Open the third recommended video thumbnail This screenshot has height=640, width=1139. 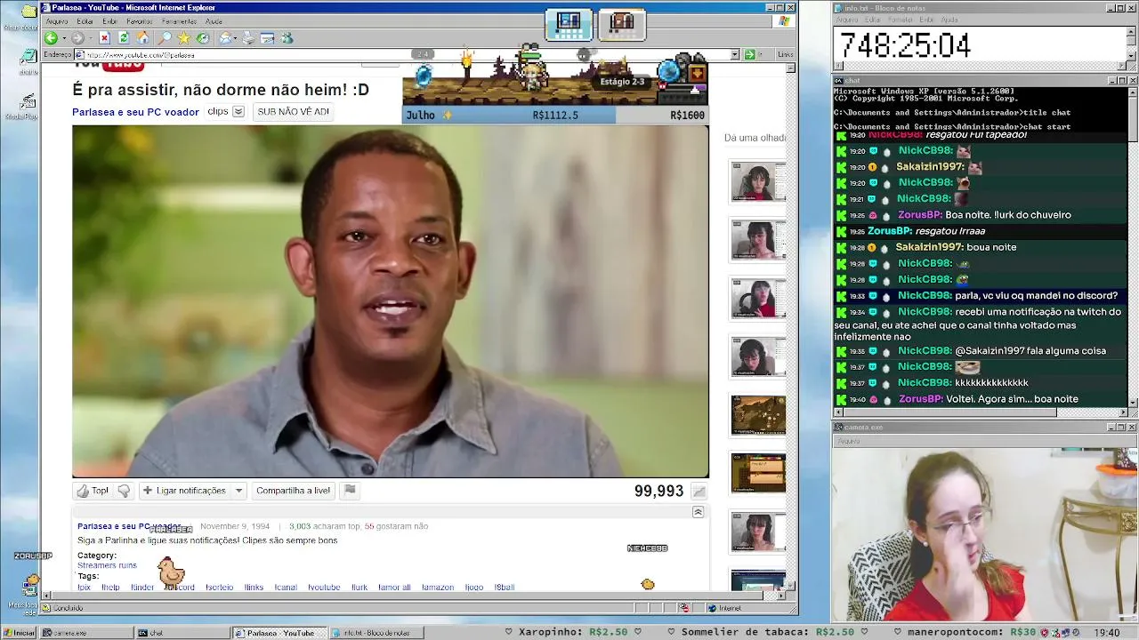pos(758,299)
